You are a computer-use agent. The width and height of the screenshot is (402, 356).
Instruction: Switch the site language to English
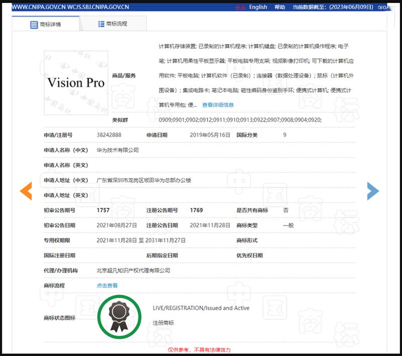coord(257,7)
